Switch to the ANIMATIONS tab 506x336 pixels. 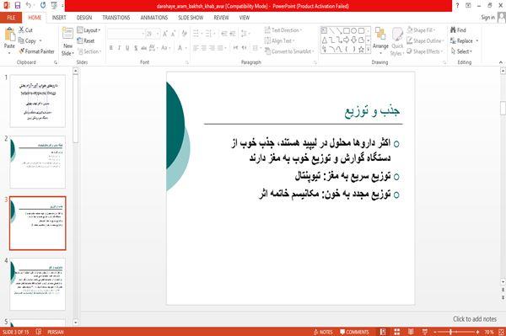coord(154,18)
